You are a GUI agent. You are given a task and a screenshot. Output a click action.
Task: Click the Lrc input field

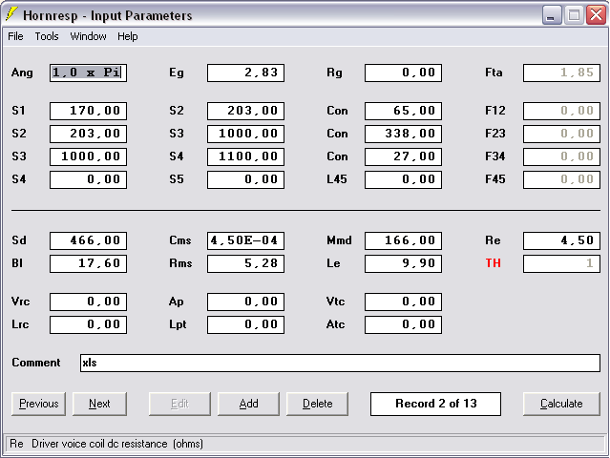(89, 324)
